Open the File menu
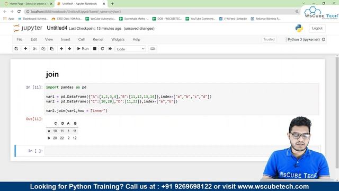 (x=20, y=39)
